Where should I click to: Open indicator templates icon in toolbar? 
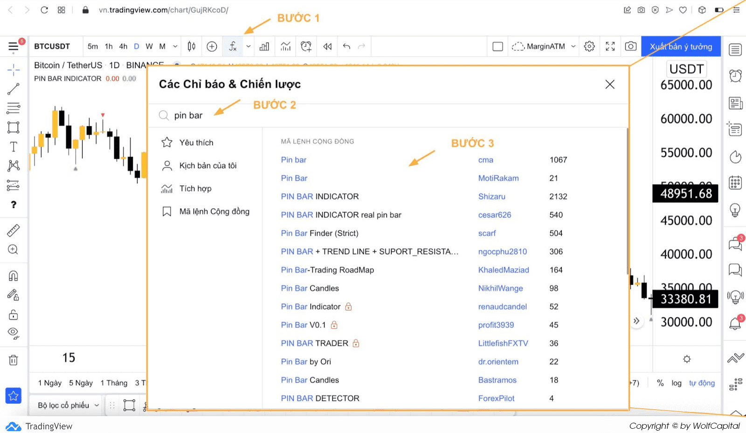(x=286, y=46)
